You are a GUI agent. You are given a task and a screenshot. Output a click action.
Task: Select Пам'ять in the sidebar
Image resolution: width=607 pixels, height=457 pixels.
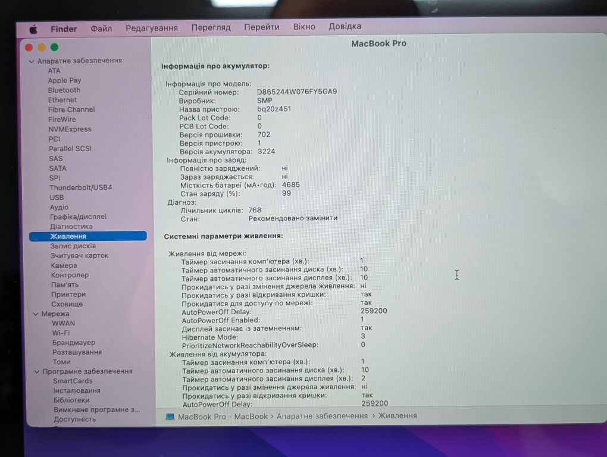(x=65, y=285)
